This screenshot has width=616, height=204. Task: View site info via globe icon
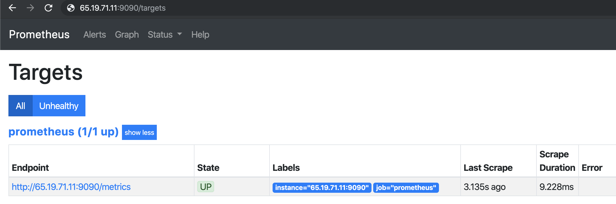point(71,8)
